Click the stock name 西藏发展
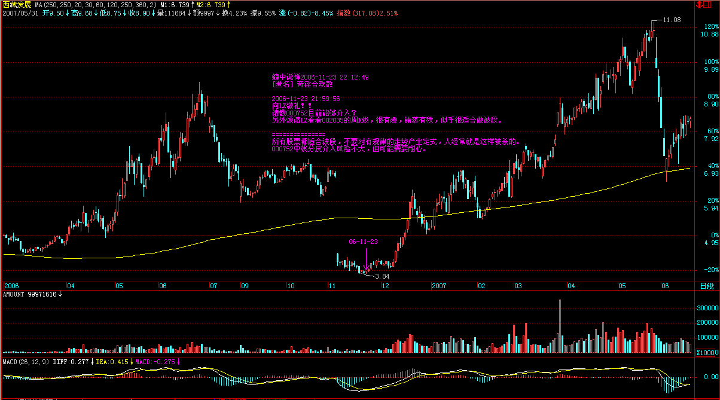The height and width of the screenshot is (400, 720). click(16, 4)
